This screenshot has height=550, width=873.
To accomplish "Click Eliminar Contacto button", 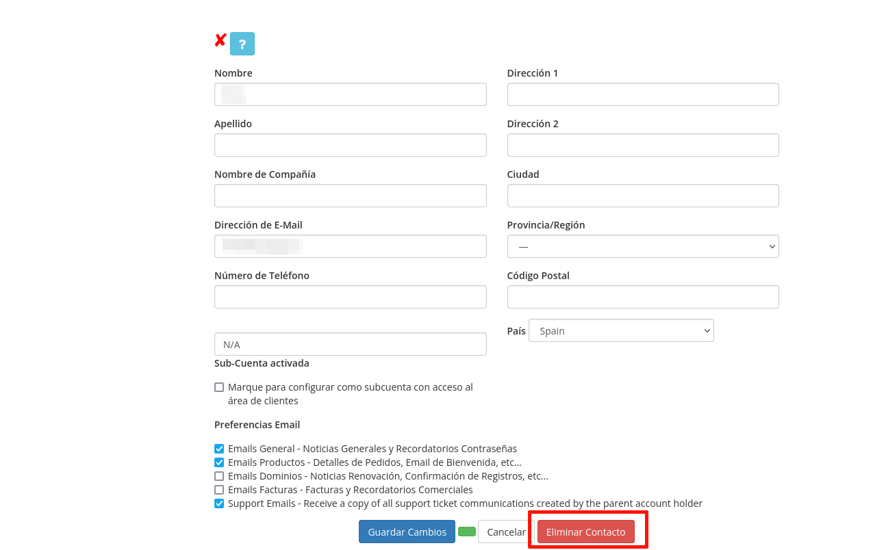I will (586, 532).
